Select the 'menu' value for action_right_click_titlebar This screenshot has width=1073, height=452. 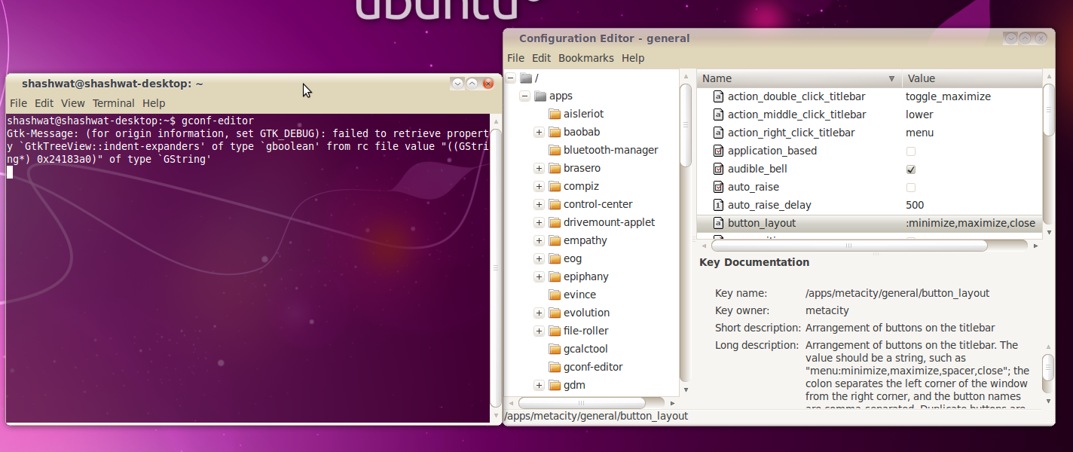(919, 133)
